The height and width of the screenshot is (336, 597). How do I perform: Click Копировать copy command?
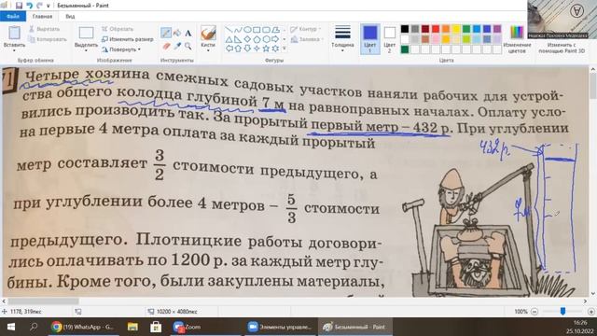(x=48, y=39)
